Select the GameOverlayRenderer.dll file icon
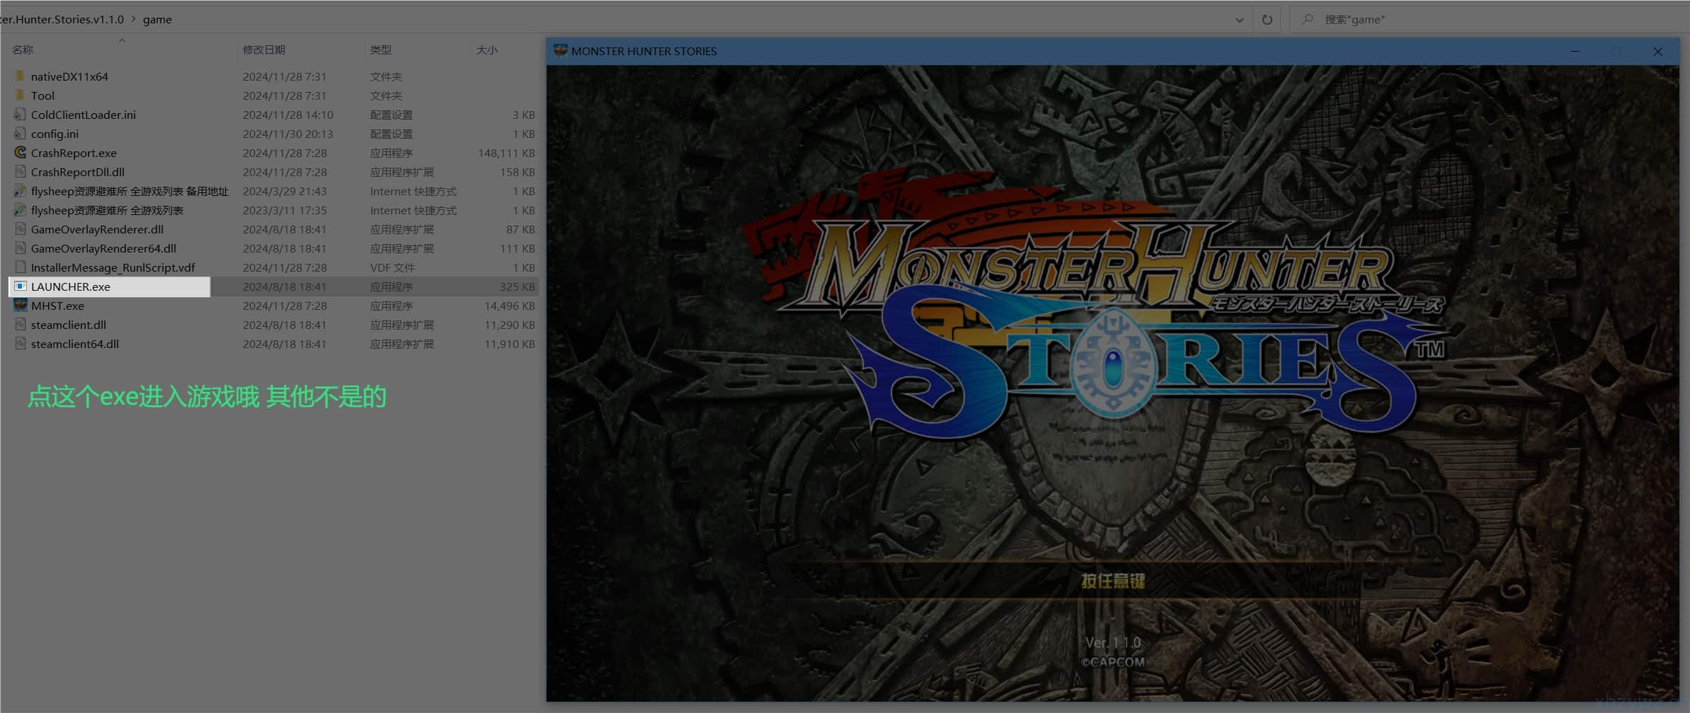 pyautogui.click(x=20, y=229)
